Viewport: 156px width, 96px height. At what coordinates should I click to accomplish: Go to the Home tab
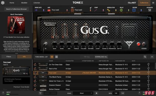tap(12, 3)
